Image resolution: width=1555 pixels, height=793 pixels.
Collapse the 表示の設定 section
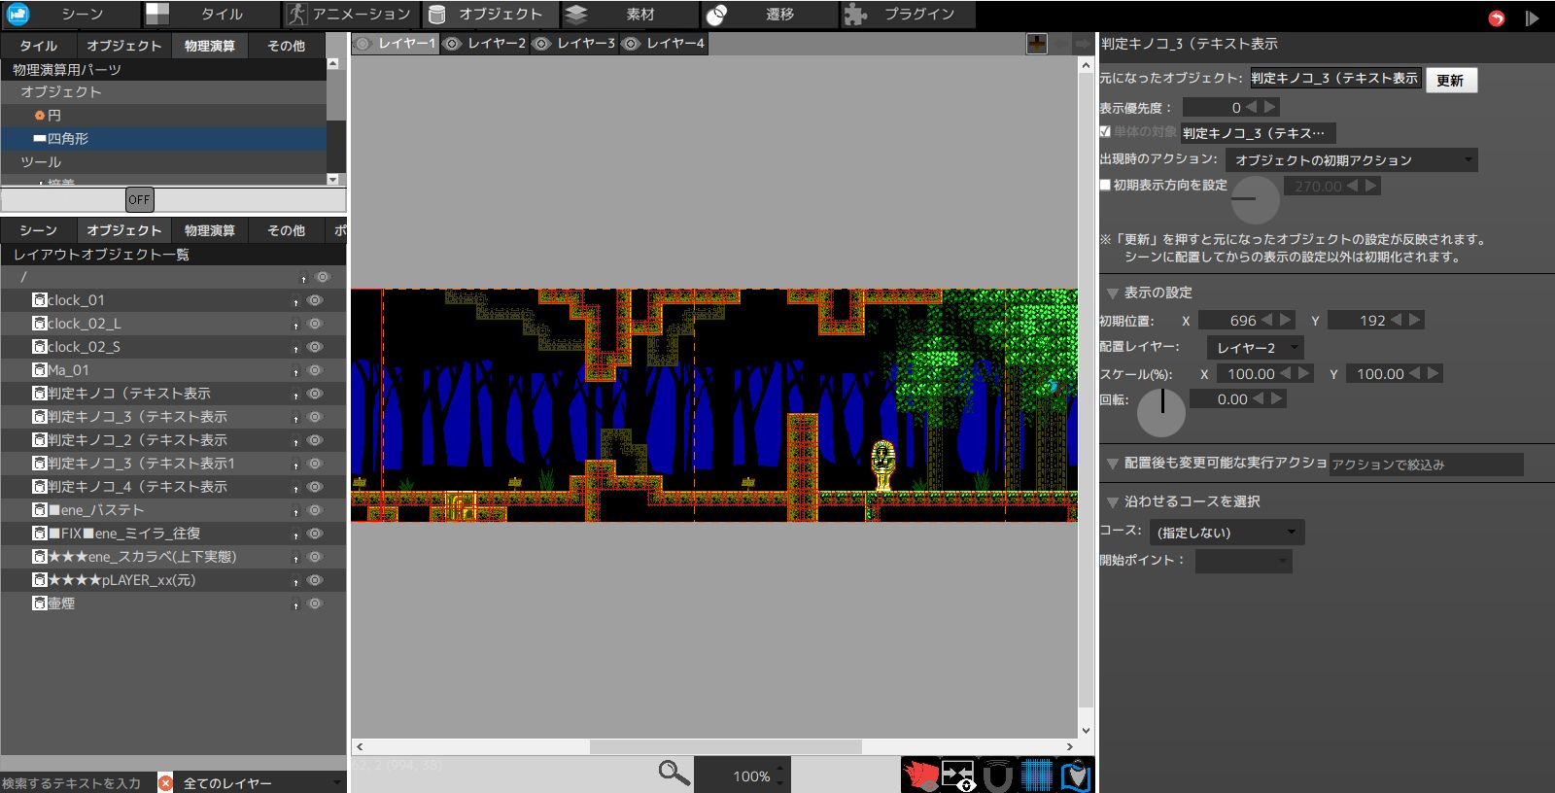point(1112,293)
